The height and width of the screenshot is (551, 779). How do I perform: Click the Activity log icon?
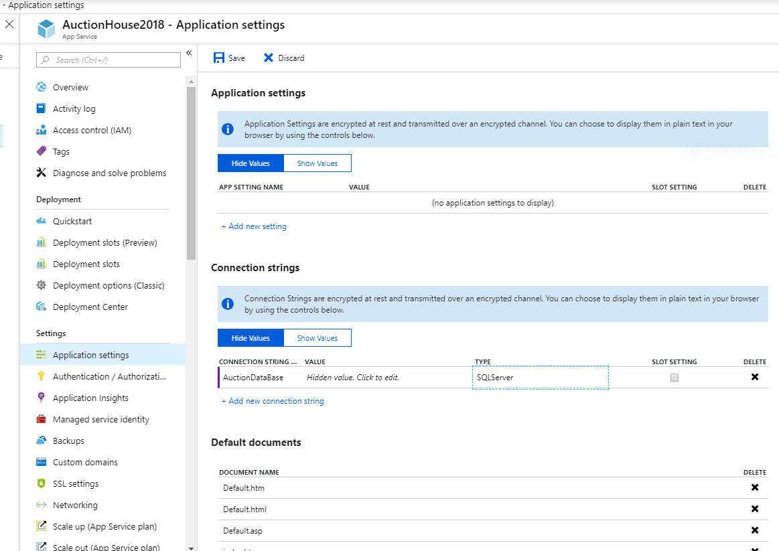42,108
